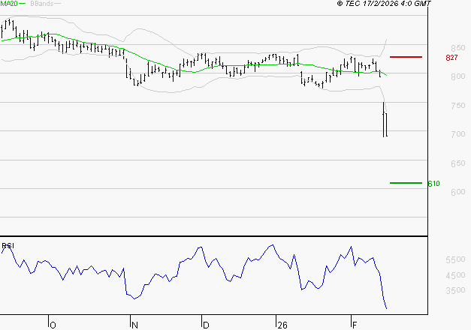Click the red 827 price label
The height and width of the screenshot is (330, 471).
(x=451, y=58)
